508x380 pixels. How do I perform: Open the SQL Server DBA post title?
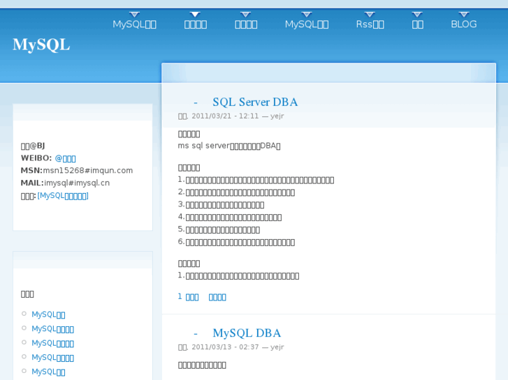(255, 102)
